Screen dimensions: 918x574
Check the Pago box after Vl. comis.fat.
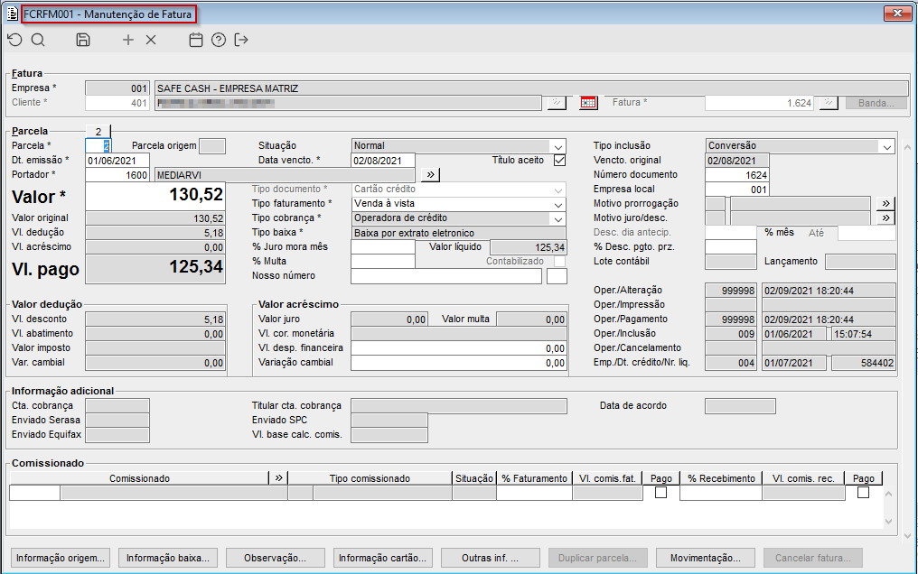click(x=661, y=493)
